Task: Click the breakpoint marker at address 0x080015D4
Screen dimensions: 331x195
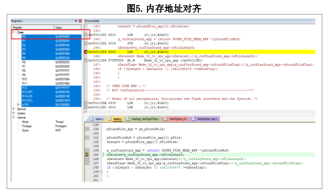Action: (x=86, y=52)
